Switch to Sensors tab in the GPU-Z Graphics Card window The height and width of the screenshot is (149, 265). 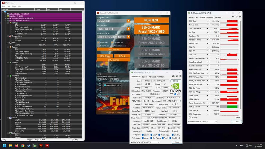(x=145, y=77)
